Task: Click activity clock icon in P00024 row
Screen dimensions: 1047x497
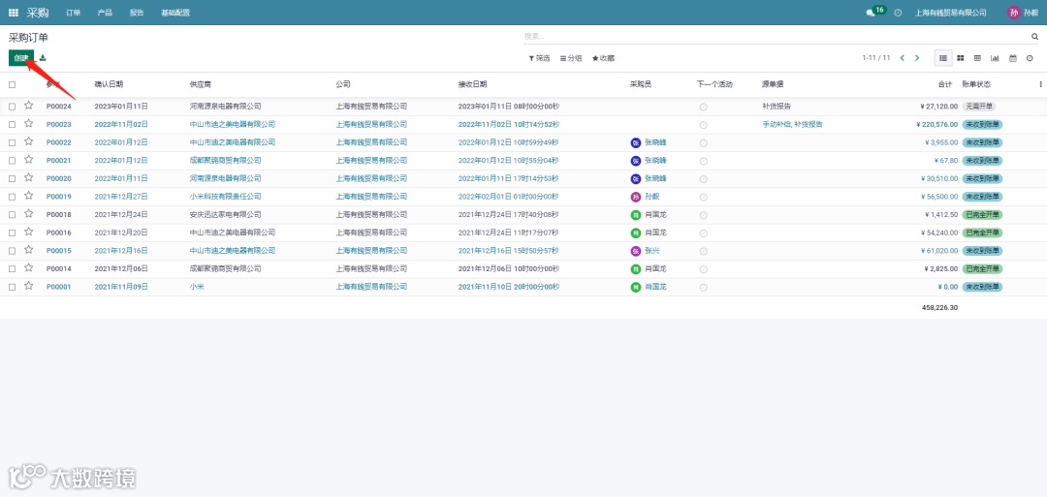Action: tap(703, 107)
